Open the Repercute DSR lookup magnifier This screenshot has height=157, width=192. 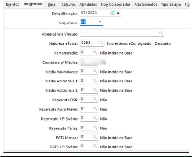pos(95,99)
